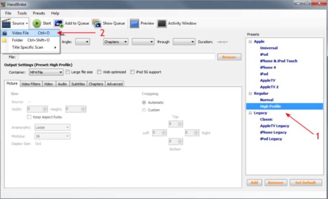Switch to the Video Filters tab
This screenshot has height=199, width=328.
(31, 84)
